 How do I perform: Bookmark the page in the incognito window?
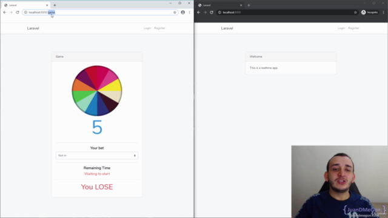[355, 12]
